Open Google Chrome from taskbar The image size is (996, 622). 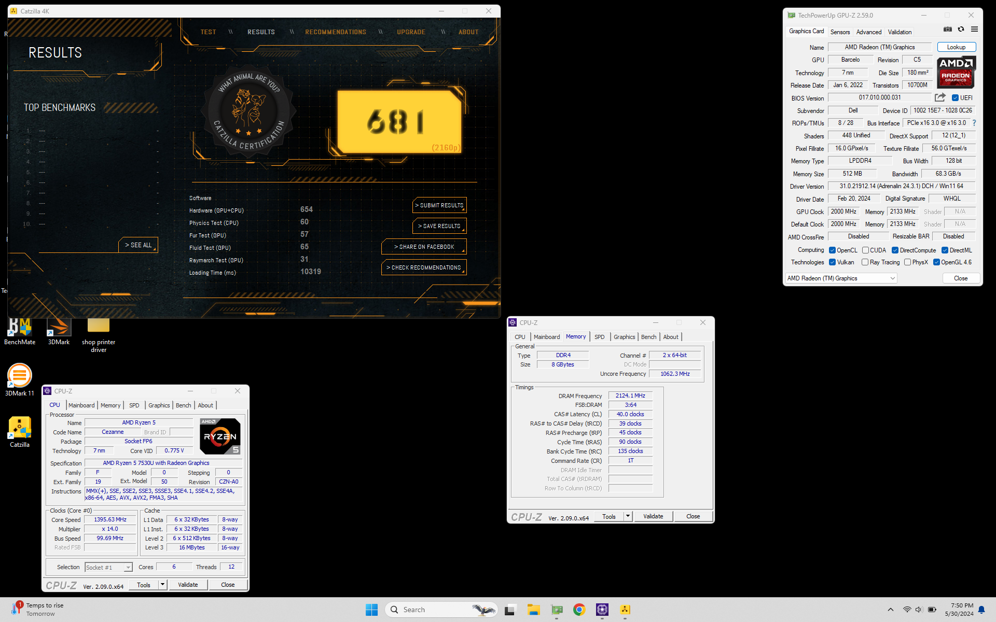[x=579, y=610]
